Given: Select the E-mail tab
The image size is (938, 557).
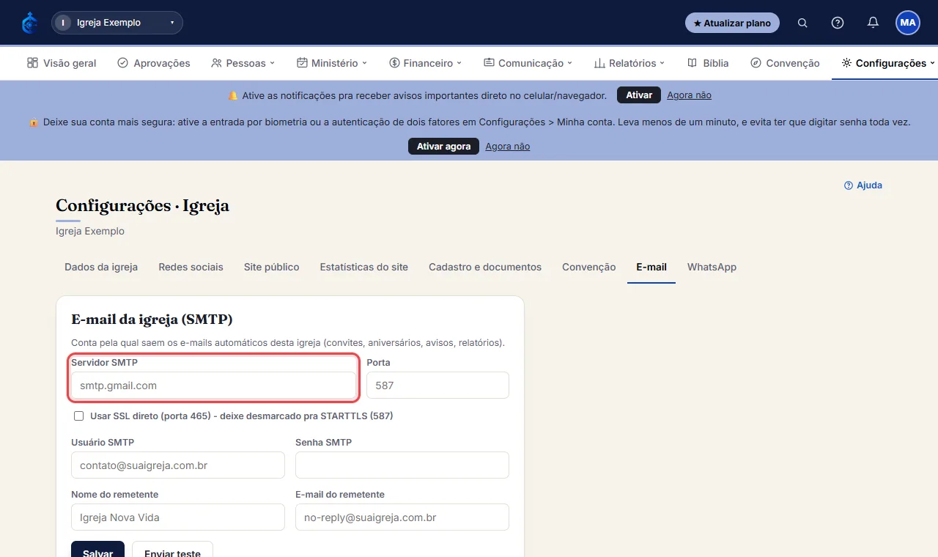Looking at the screenshot, I should coord(651,267).
